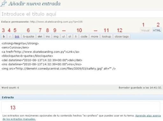
Task: Click the ol list button
Action: (x=70, y=37)
